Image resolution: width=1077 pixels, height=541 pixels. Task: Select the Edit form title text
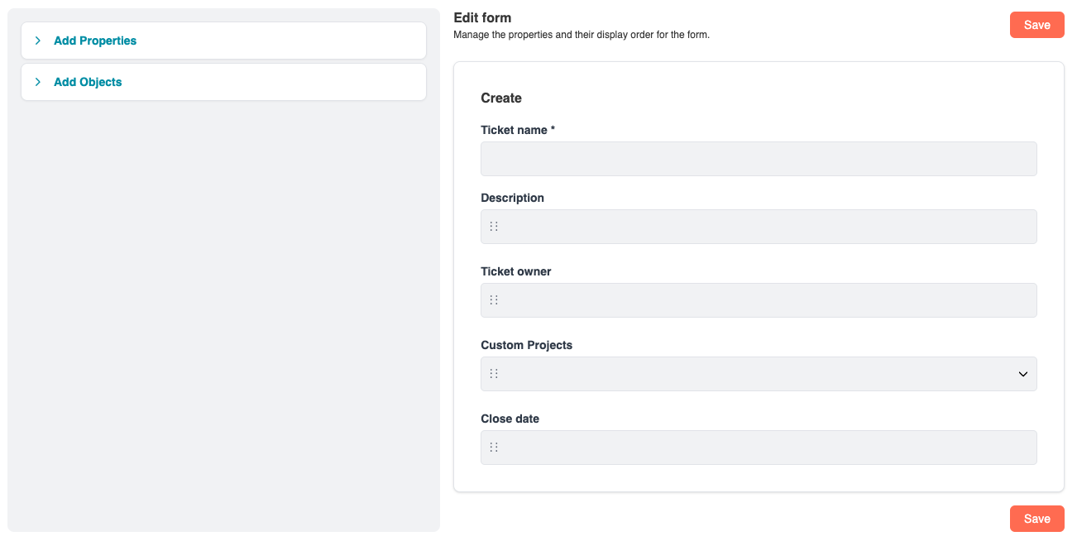tap(482, 17)
